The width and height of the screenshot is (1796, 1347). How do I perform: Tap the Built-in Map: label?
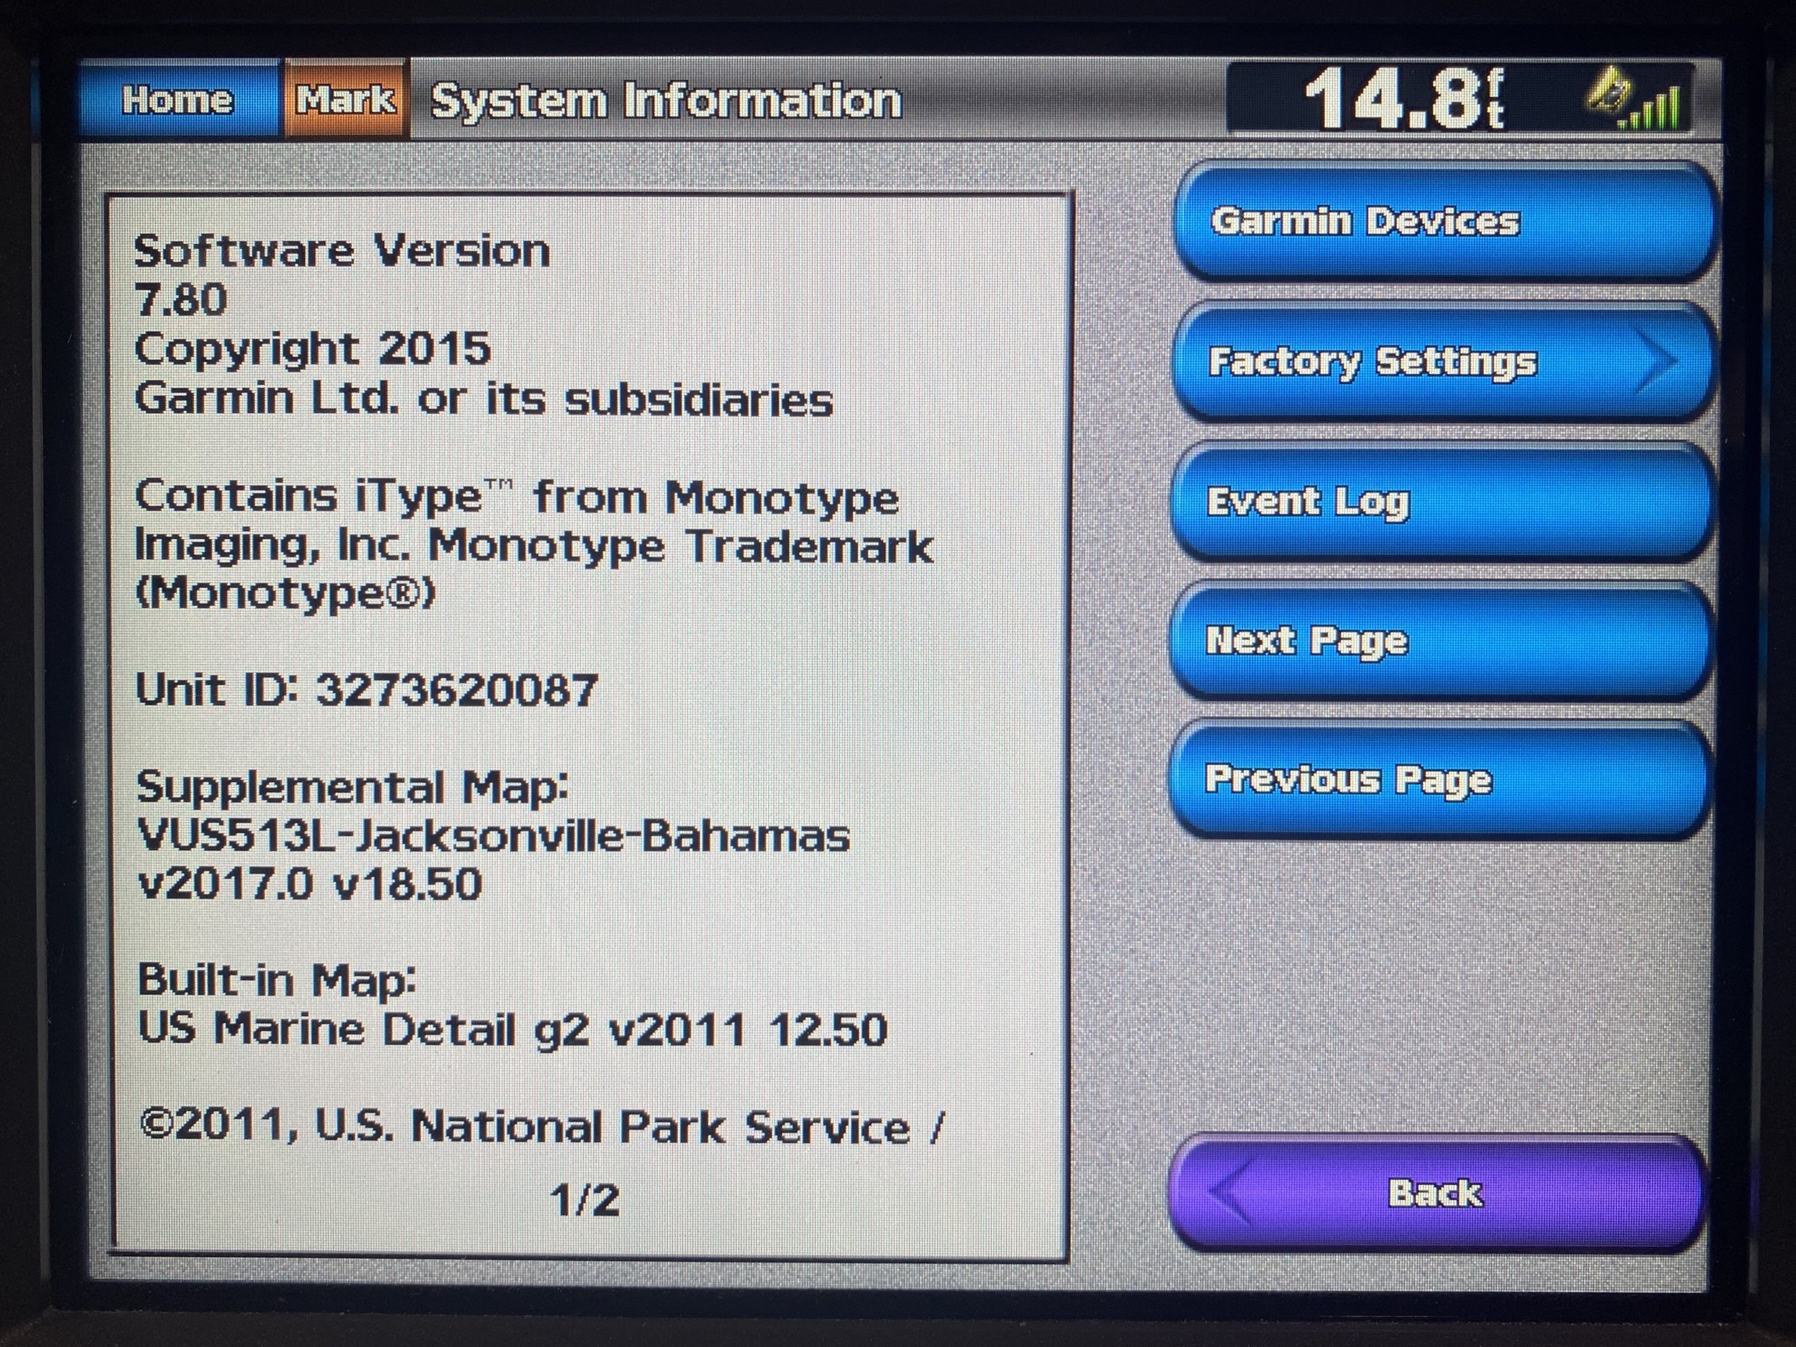click(277, 981)
